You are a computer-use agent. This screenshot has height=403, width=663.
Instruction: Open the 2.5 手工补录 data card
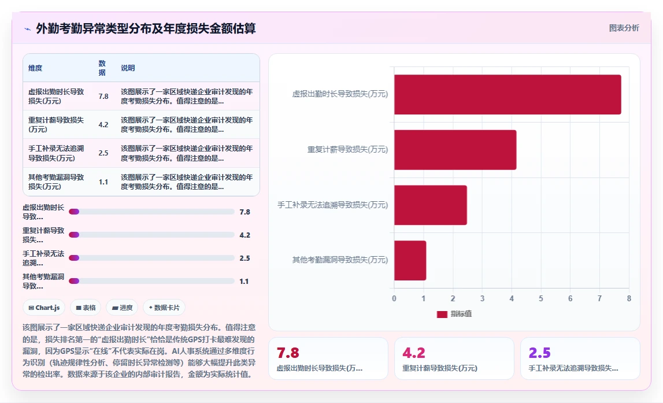click(x=580, y=358)
